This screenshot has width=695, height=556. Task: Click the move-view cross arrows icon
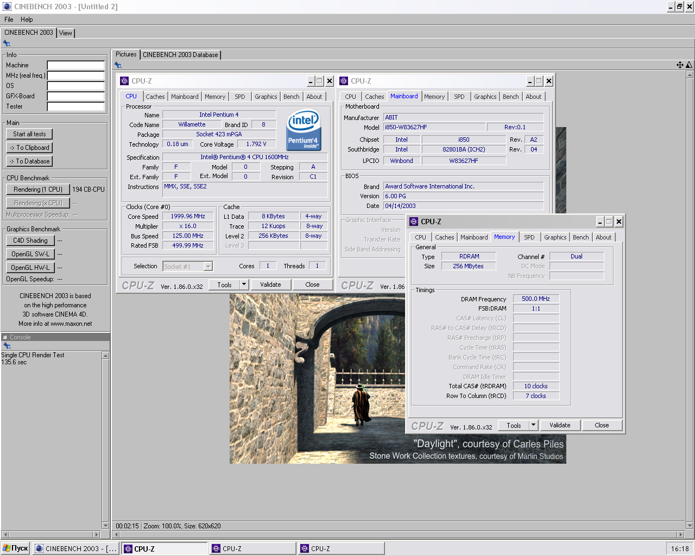point(680,65)
